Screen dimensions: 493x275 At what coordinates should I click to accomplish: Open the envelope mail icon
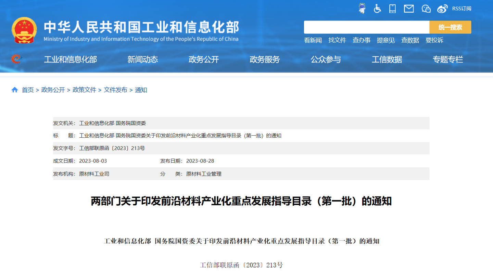click(409, 9)
